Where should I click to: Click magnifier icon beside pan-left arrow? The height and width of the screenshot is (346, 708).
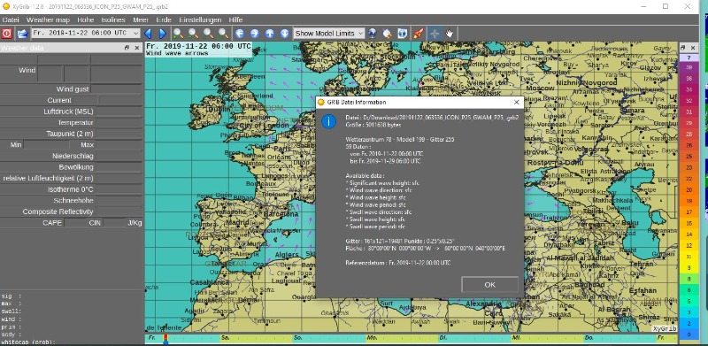click(x=224, y=34)
